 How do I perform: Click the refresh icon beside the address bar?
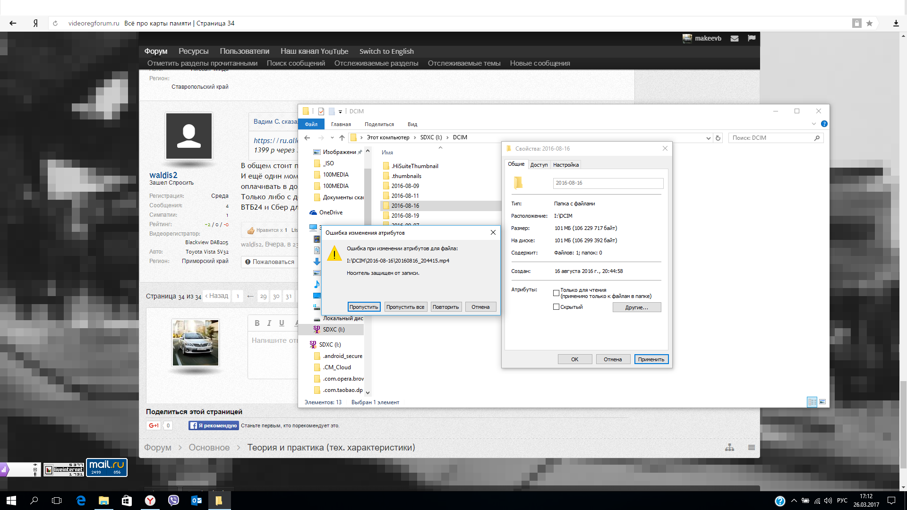718,138
